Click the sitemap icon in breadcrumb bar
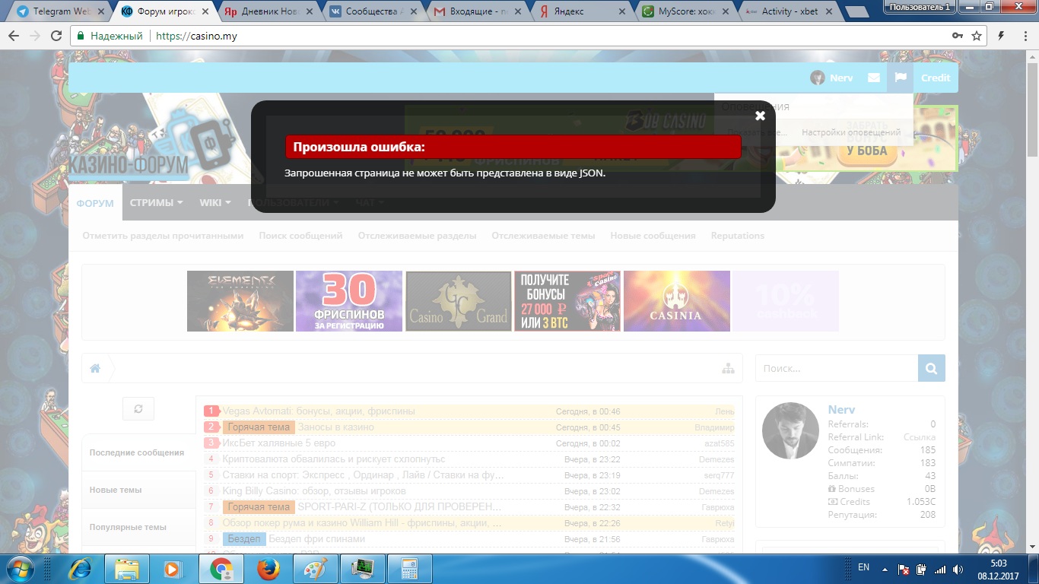 [x=728, y=368]
